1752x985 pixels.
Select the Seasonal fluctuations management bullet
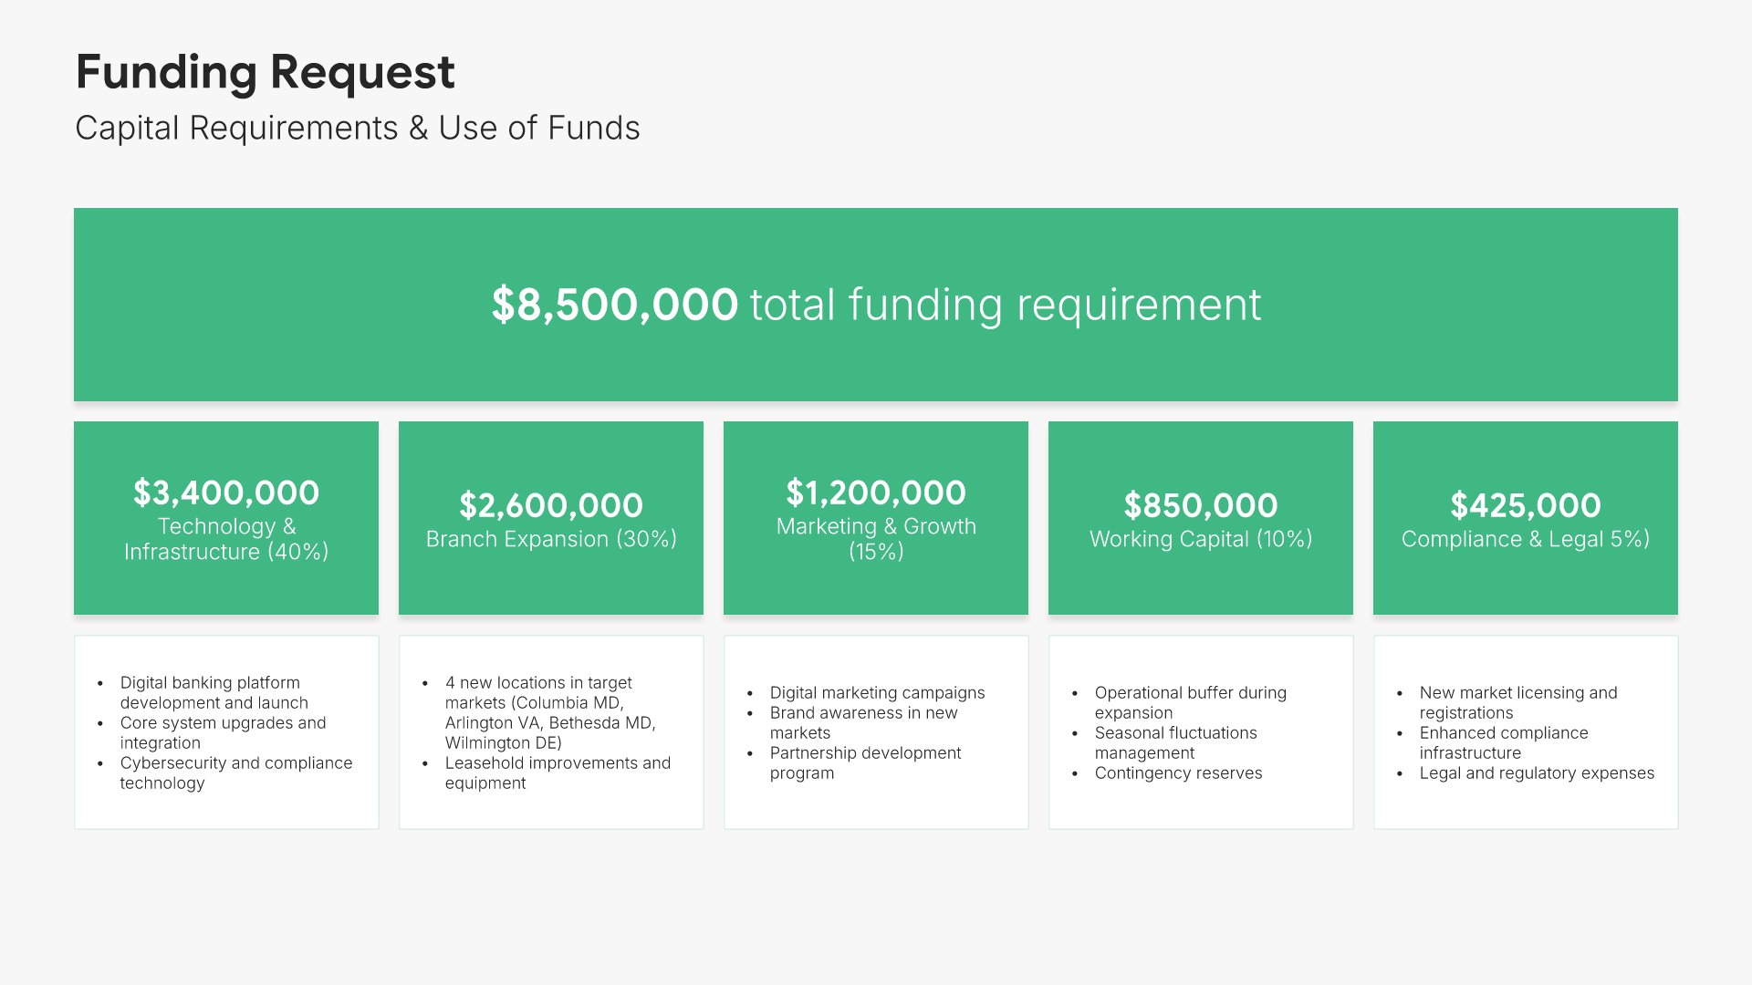(1175, 742)
